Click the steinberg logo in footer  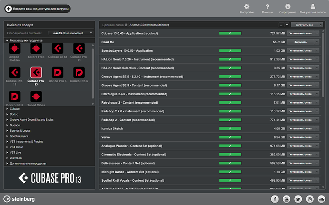19,199
